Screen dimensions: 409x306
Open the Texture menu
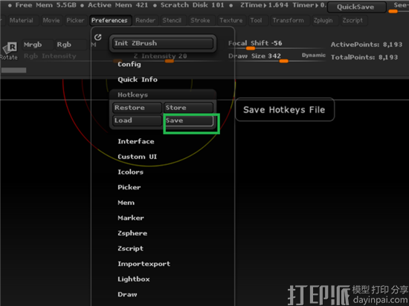pyautogui.click(x=231, y=20)
